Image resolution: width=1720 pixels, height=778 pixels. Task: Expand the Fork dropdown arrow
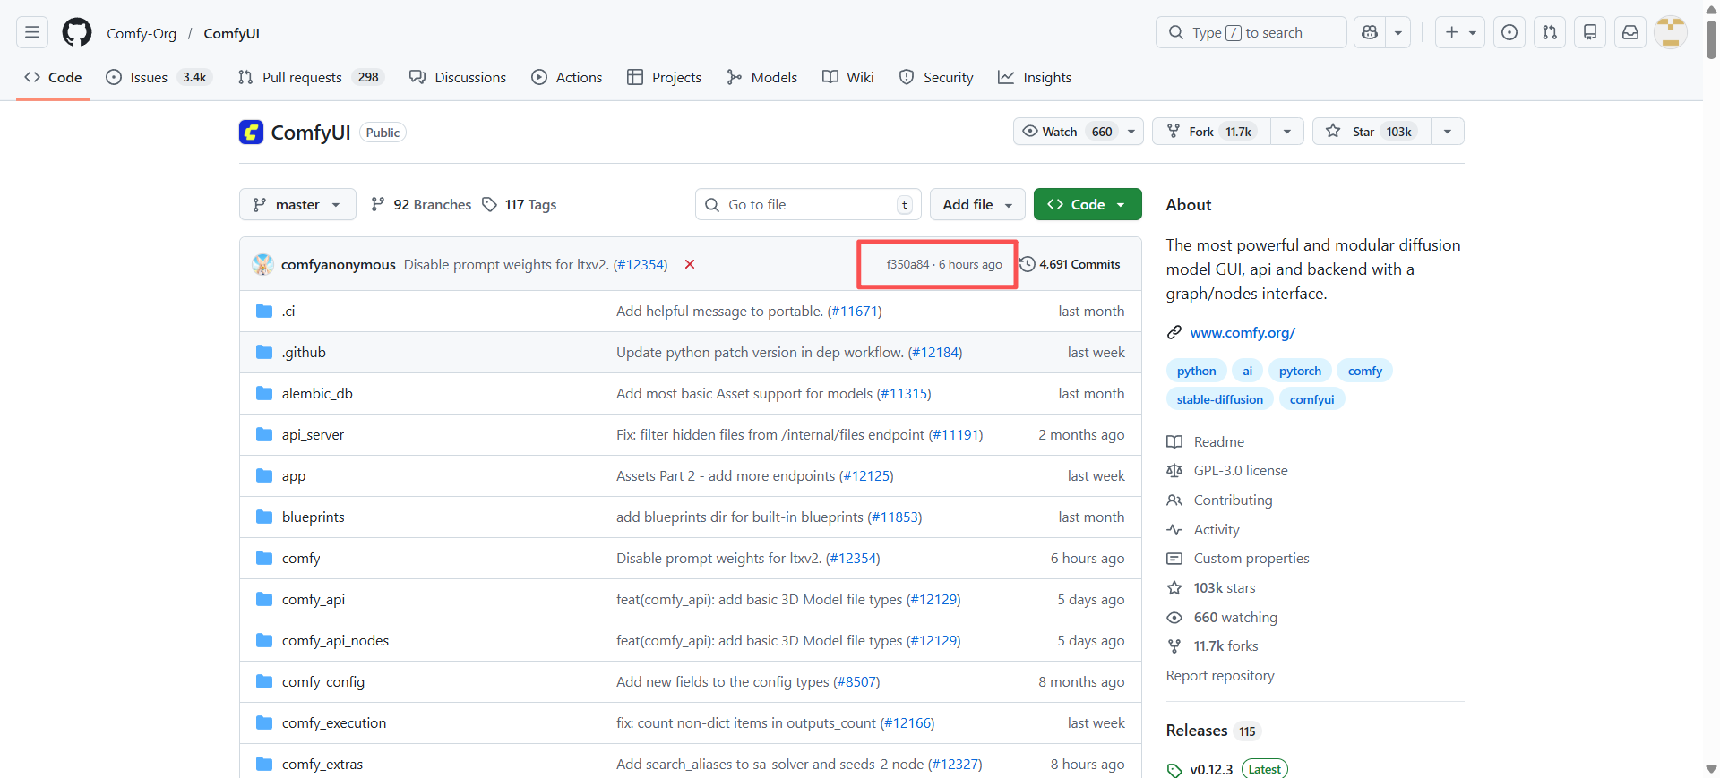point(1287,132)
